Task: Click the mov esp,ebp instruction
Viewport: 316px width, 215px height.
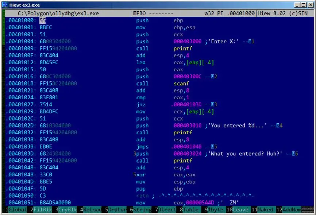Action: point(166,182)
